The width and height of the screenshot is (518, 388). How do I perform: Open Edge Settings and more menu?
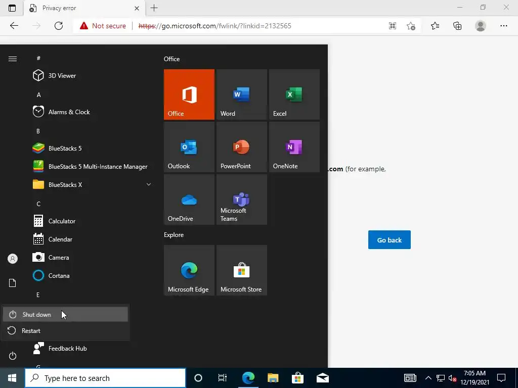[503, 26]
